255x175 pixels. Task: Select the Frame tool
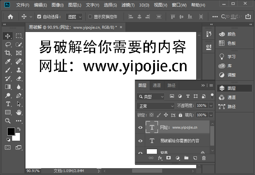(19, 53)
